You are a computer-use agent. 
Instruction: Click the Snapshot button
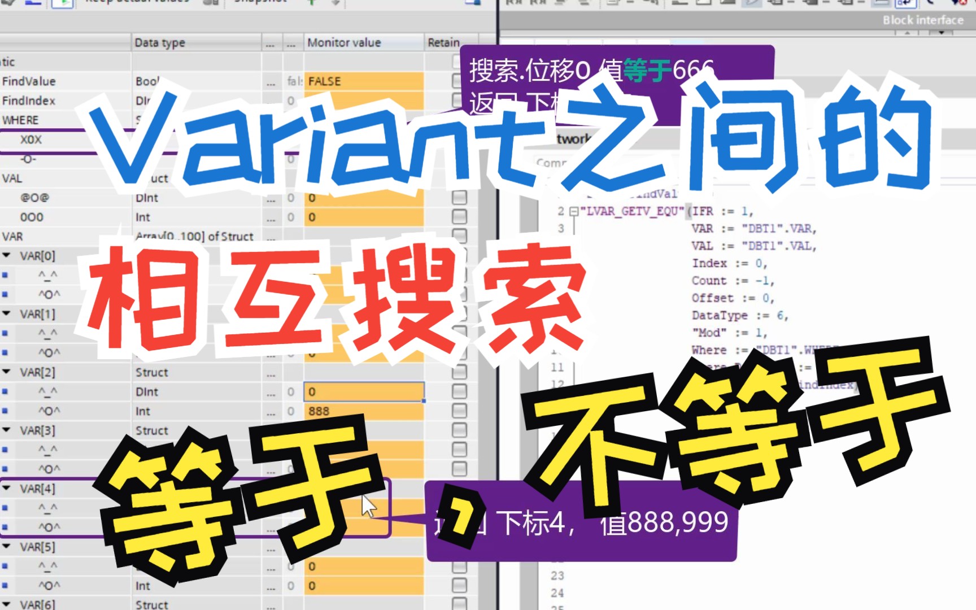[x=260, y=2]
